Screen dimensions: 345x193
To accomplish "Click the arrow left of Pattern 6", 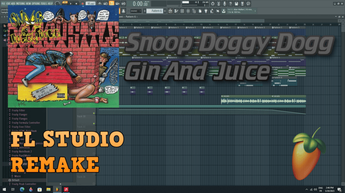I will pyautogui.click(x=144, y=11).
